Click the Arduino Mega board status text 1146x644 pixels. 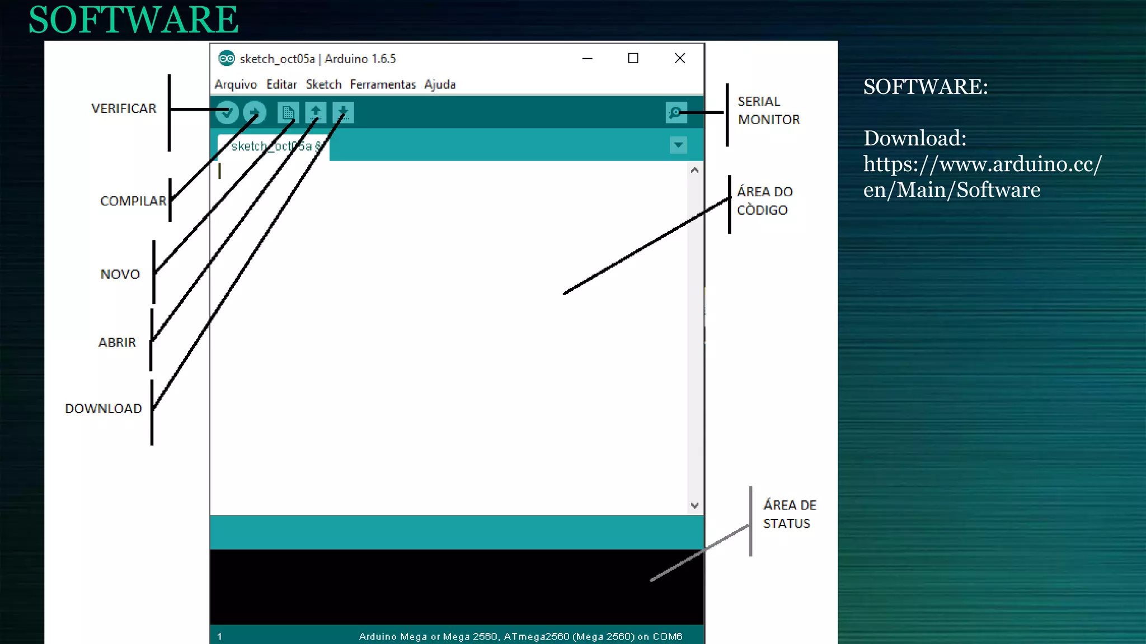click(x=520, y=636)
